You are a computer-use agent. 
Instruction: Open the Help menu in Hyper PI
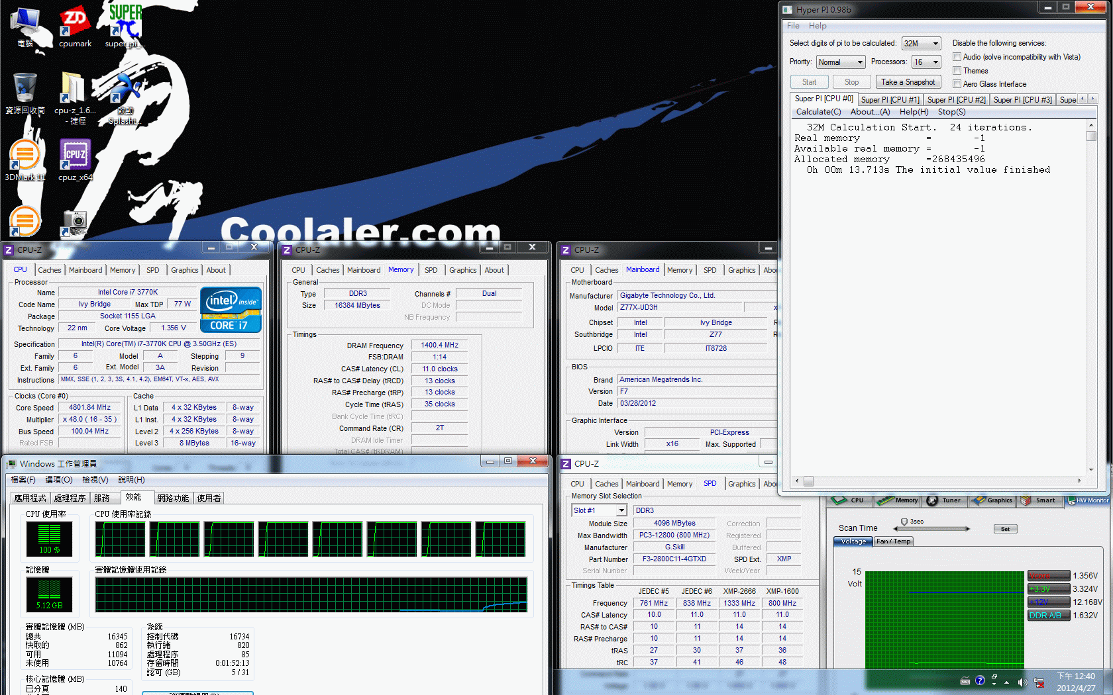tap(818, 26)
